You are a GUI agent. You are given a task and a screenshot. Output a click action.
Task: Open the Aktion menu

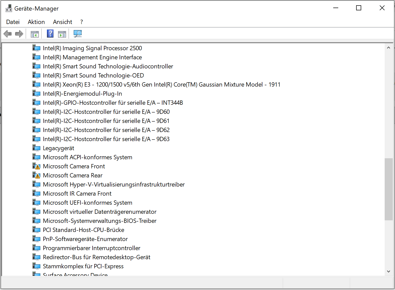coord(36,22)
